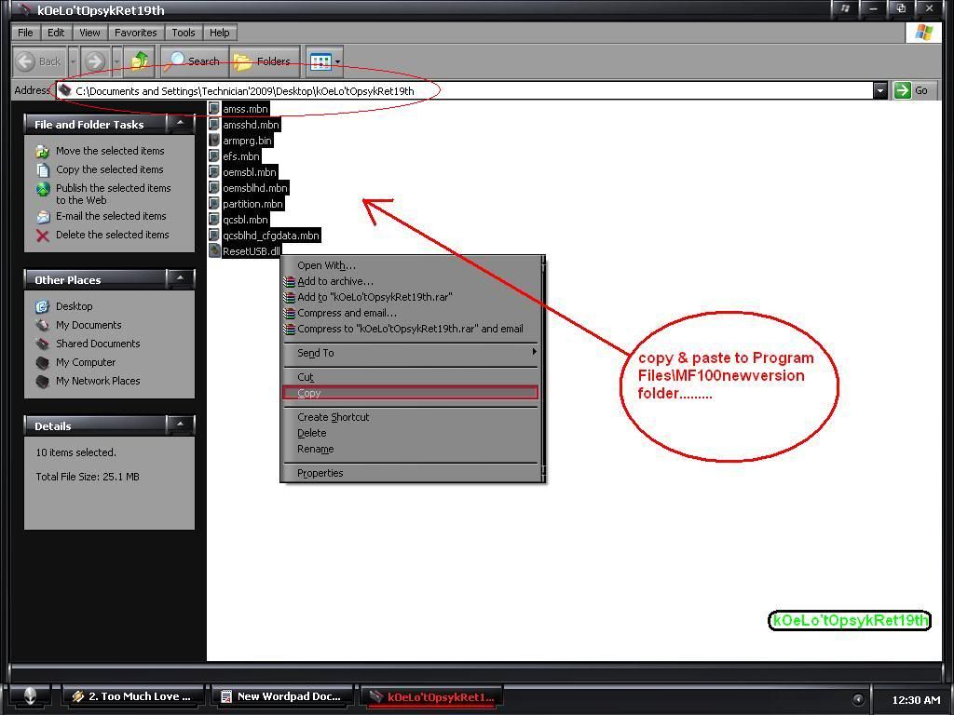Click the Back navigation button
The height and width of the screenshot is (715, 954).
click(39, 61)
